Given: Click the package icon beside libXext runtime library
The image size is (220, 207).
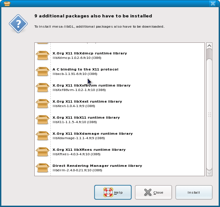Looking at the screenshot, I should pyautogui.click(x=42, y=103).
